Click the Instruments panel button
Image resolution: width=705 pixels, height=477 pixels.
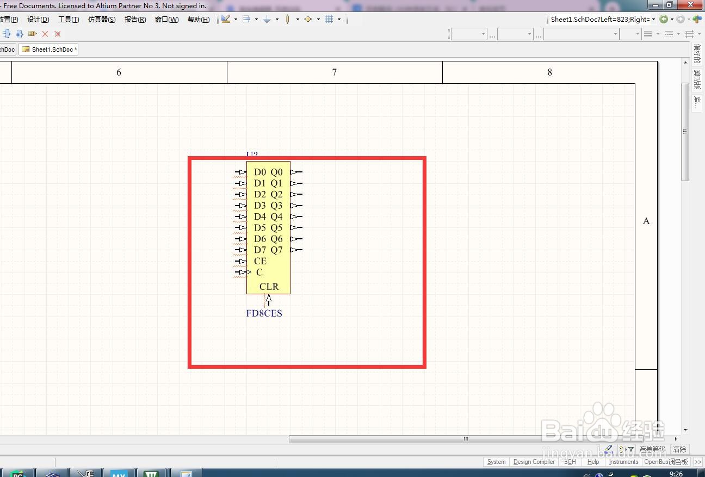[x=623, y=462]
